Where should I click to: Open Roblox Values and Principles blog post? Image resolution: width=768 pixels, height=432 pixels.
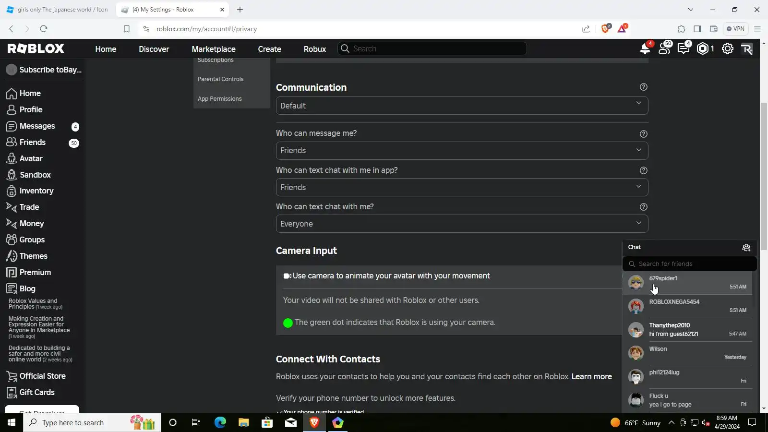(x=36, y=304)
